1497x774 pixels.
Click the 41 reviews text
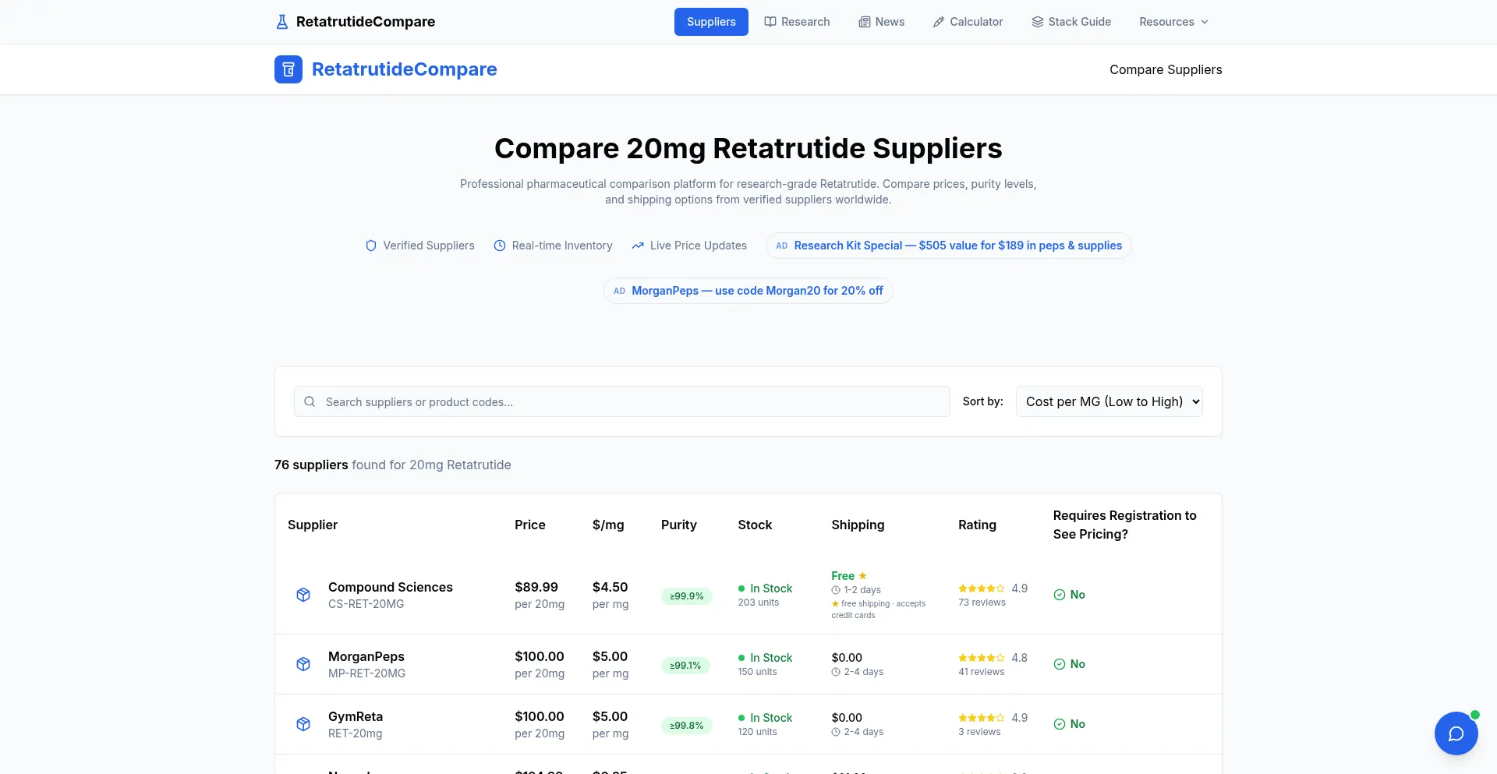coord(982,672)
